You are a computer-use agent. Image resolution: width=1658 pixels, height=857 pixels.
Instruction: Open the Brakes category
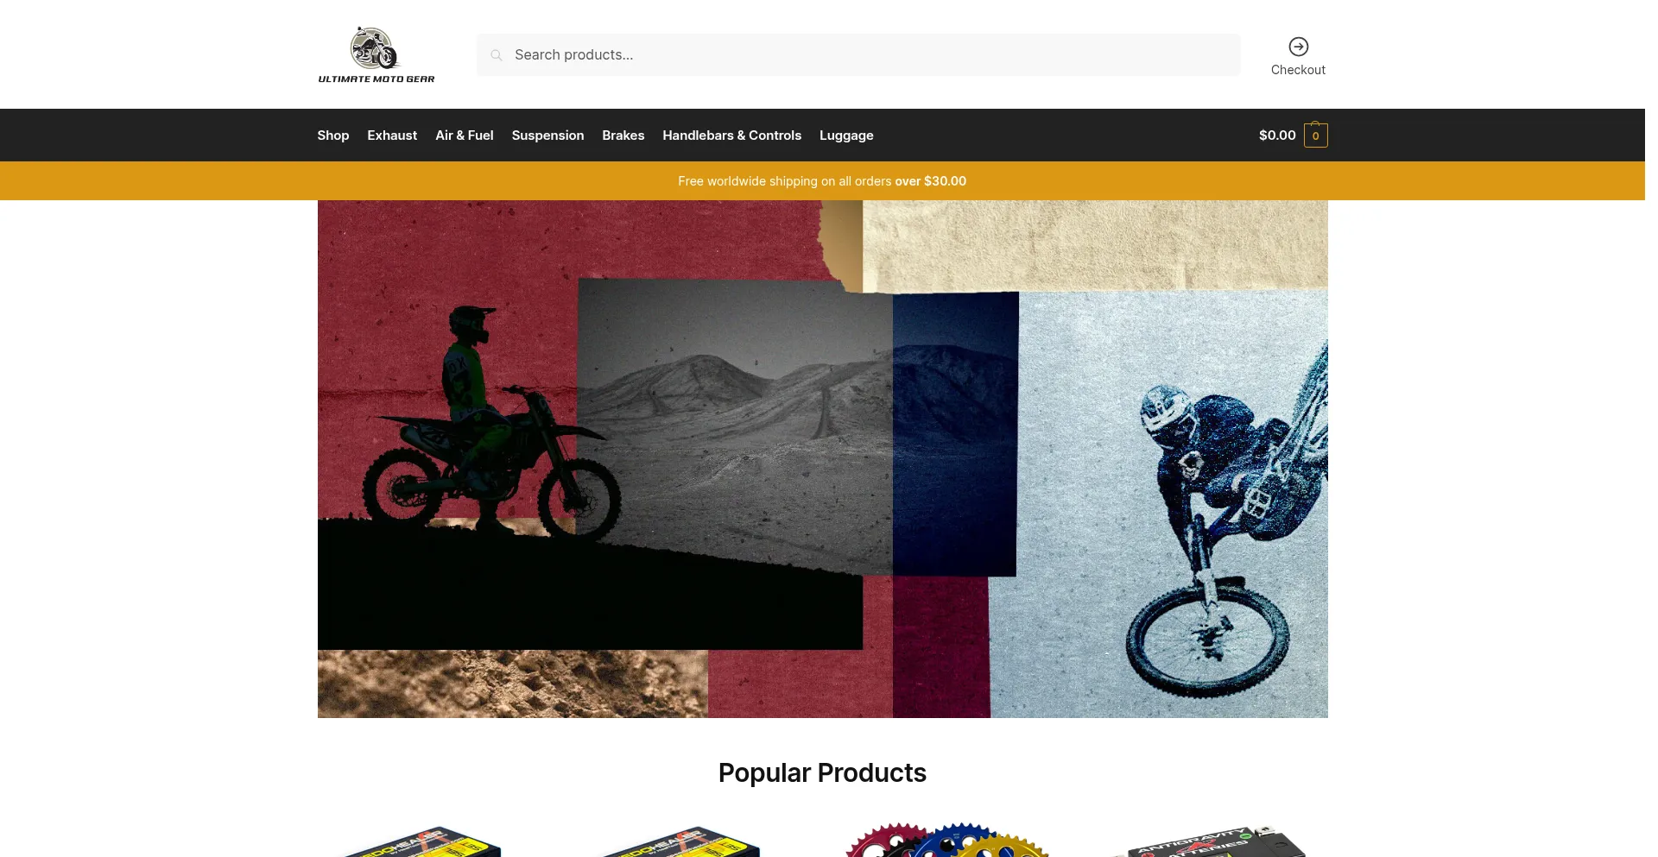point(623,135)
